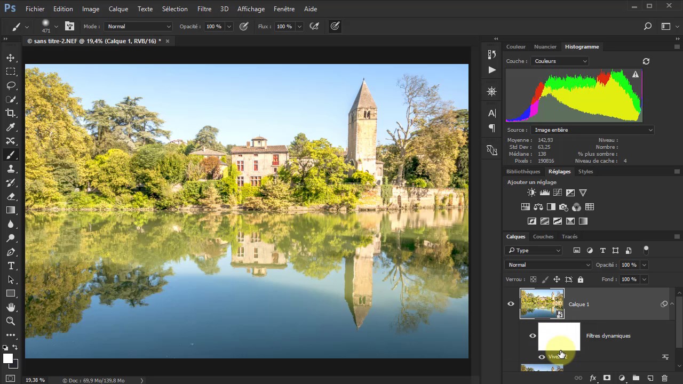Click the delete layer trash icon
This screenshot has width=683, height=384.
664,378
